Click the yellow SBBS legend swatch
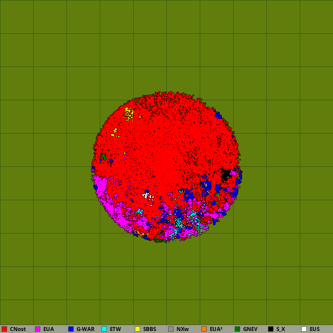The image size is (333, 333). 138,329
